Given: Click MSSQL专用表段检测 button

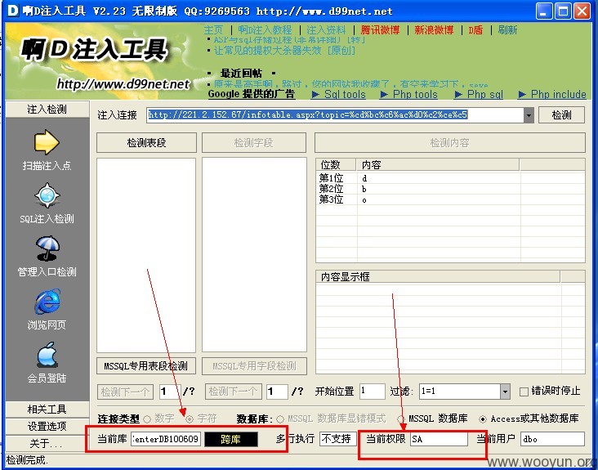Looking at the screenshot, I should 146,366.
